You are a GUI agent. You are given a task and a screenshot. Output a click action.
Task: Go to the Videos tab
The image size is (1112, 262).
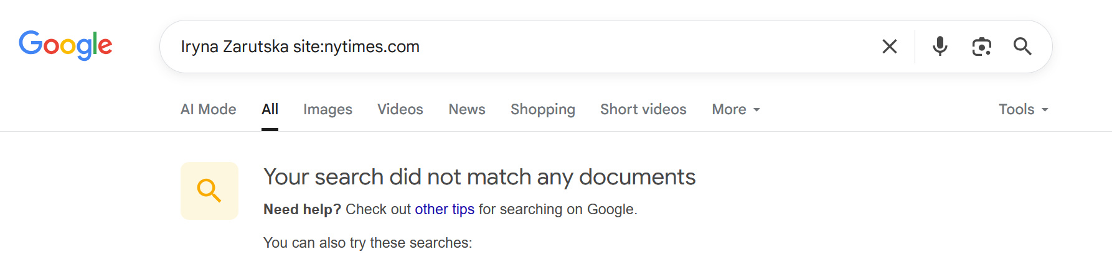[x=400, y=109]
